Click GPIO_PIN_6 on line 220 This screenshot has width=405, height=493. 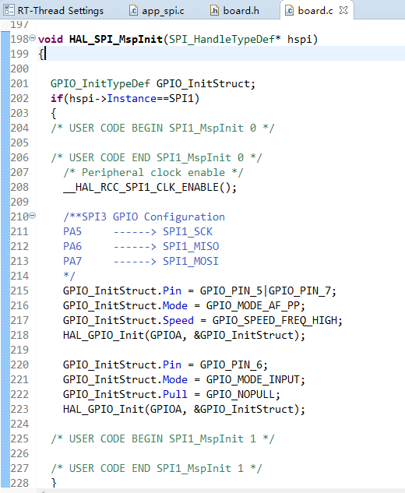pos(231,364)
